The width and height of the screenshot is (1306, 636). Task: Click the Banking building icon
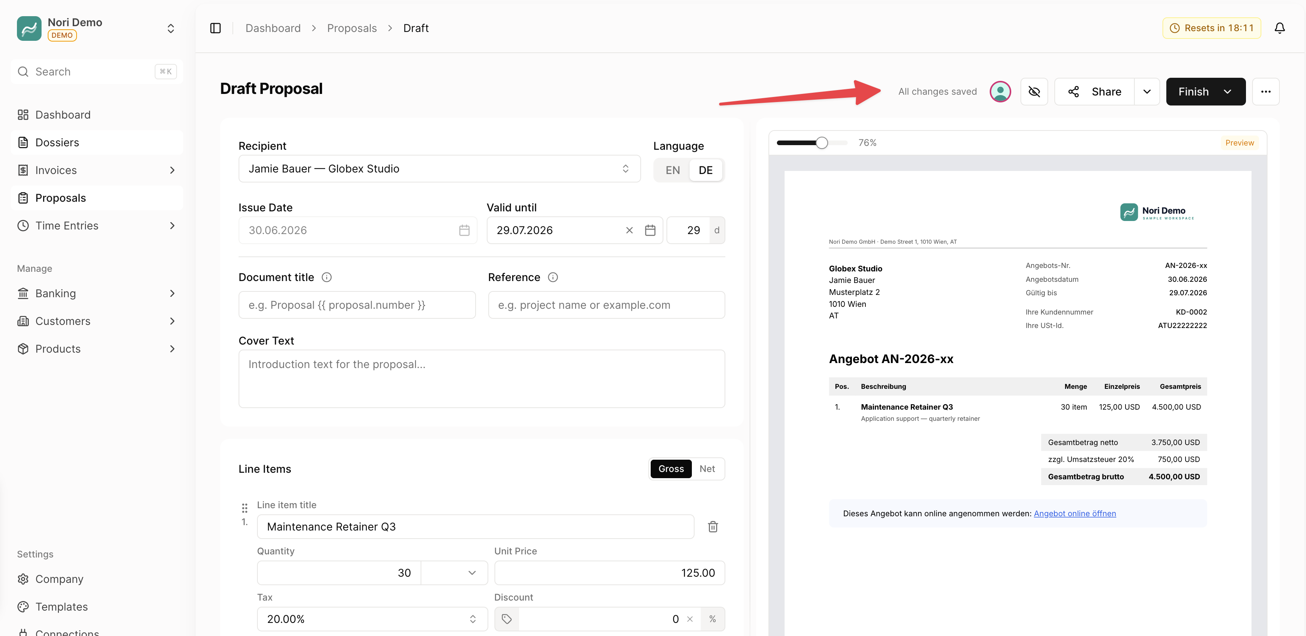pyautogui.click(x=23, y=294)
